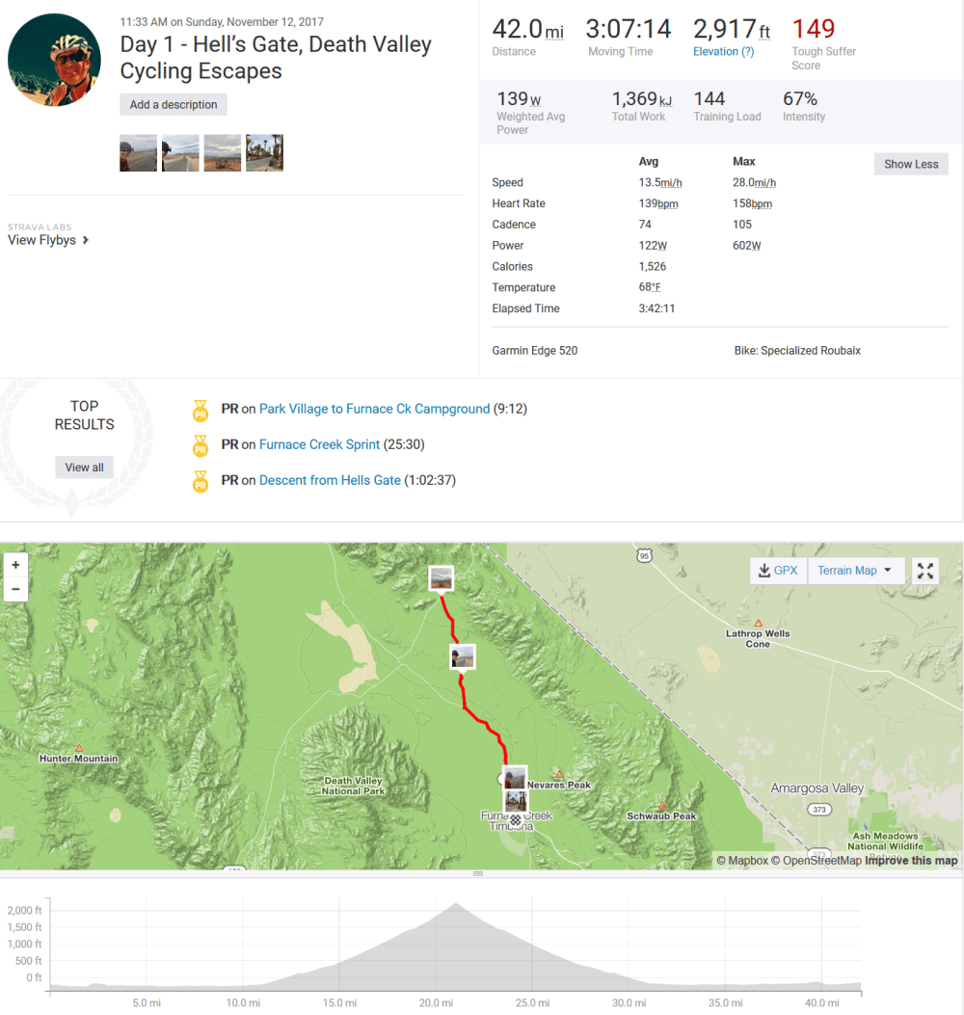Collapse the detailed stats with Show Less
Screen dimensions: 964x1015
tap(910, 164)
